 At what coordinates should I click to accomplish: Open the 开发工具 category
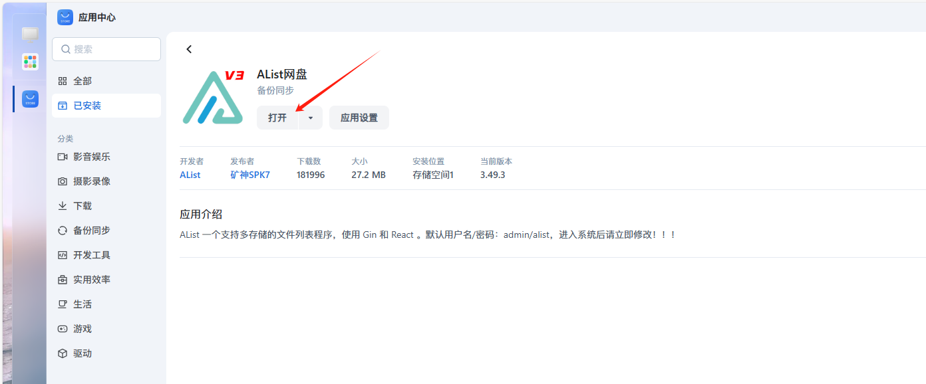(106, 255)
